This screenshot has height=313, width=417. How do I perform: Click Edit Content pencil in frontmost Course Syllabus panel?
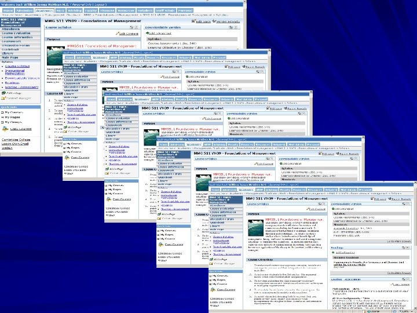[308, 209]
